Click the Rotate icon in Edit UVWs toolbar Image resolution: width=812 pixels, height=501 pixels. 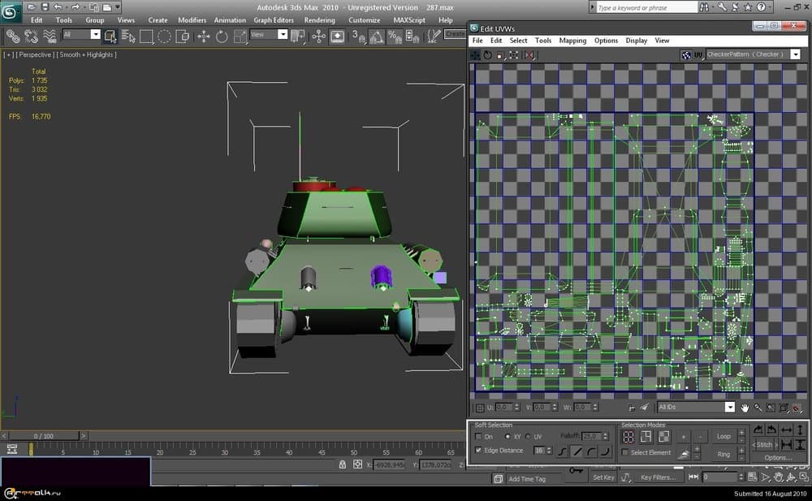[x=488, y=55]
